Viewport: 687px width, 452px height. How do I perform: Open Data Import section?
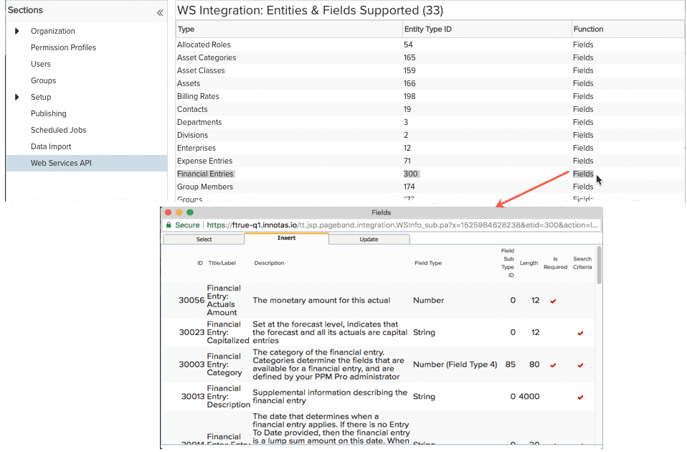(51, 146)
